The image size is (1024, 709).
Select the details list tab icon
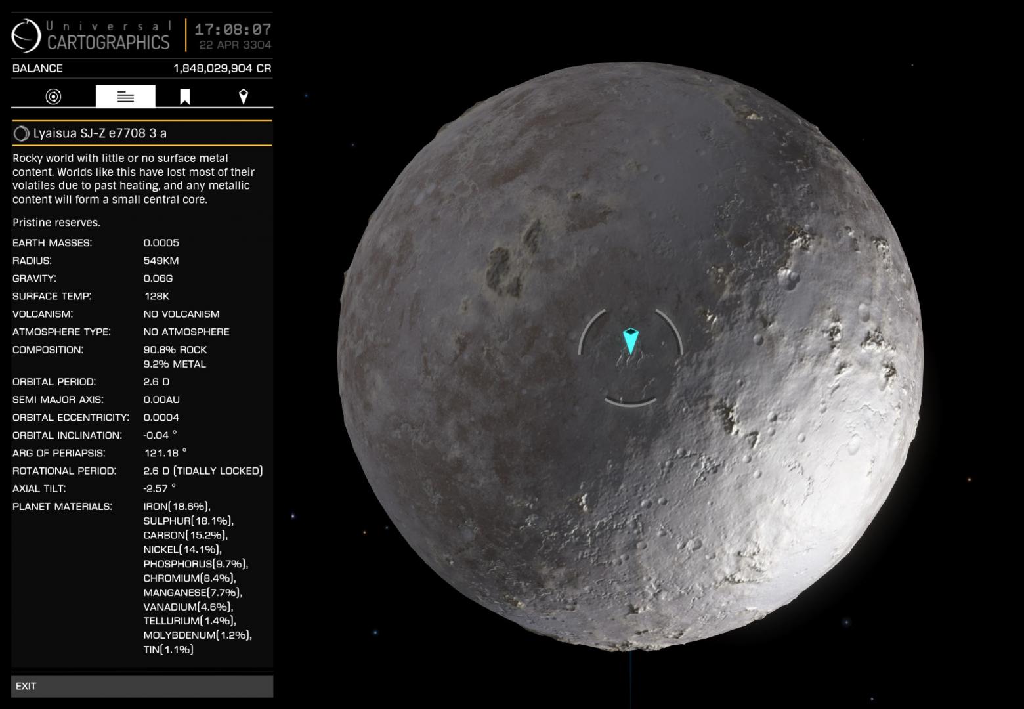[125, 97]
